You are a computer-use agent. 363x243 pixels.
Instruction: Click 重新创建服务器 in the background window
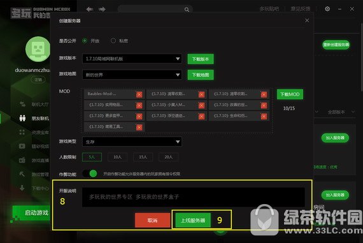click(336, 45)
